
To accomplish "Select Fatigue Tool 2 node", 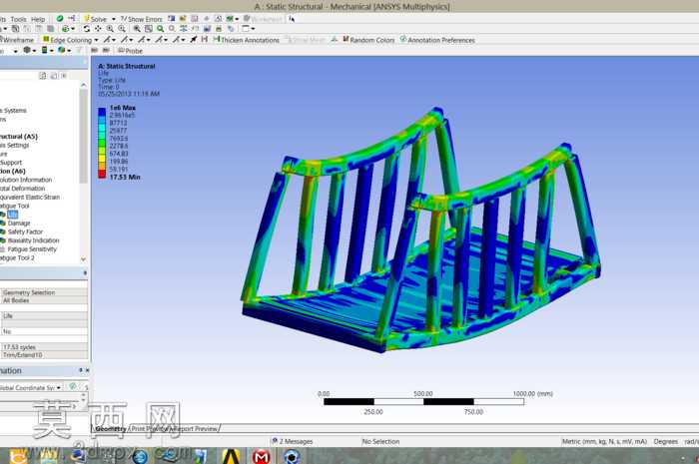I will (17, 257).
